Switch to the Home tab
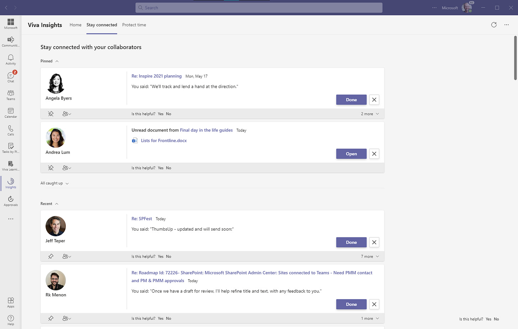Image resolution: width=518 pixels, height=329 pixels. click(75, 25)
